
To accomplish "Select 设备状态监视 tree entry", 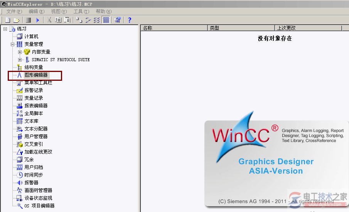I will [x=38, y=198].
